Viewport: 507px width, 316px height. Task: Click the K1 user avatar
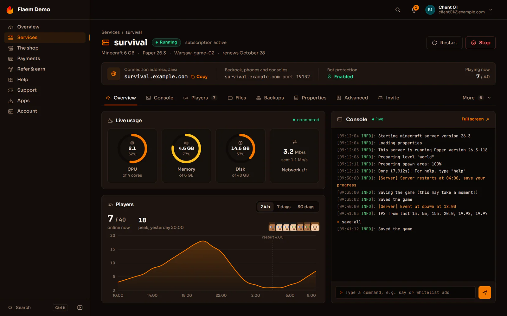[430, 10]
